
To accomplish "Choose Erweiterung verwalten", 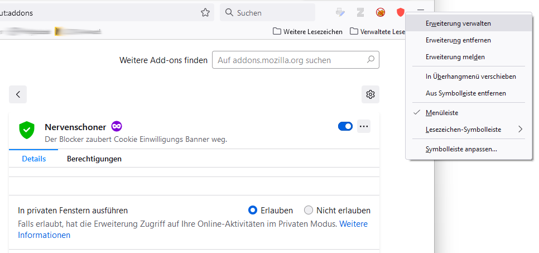I will click(x=469, y=23).
